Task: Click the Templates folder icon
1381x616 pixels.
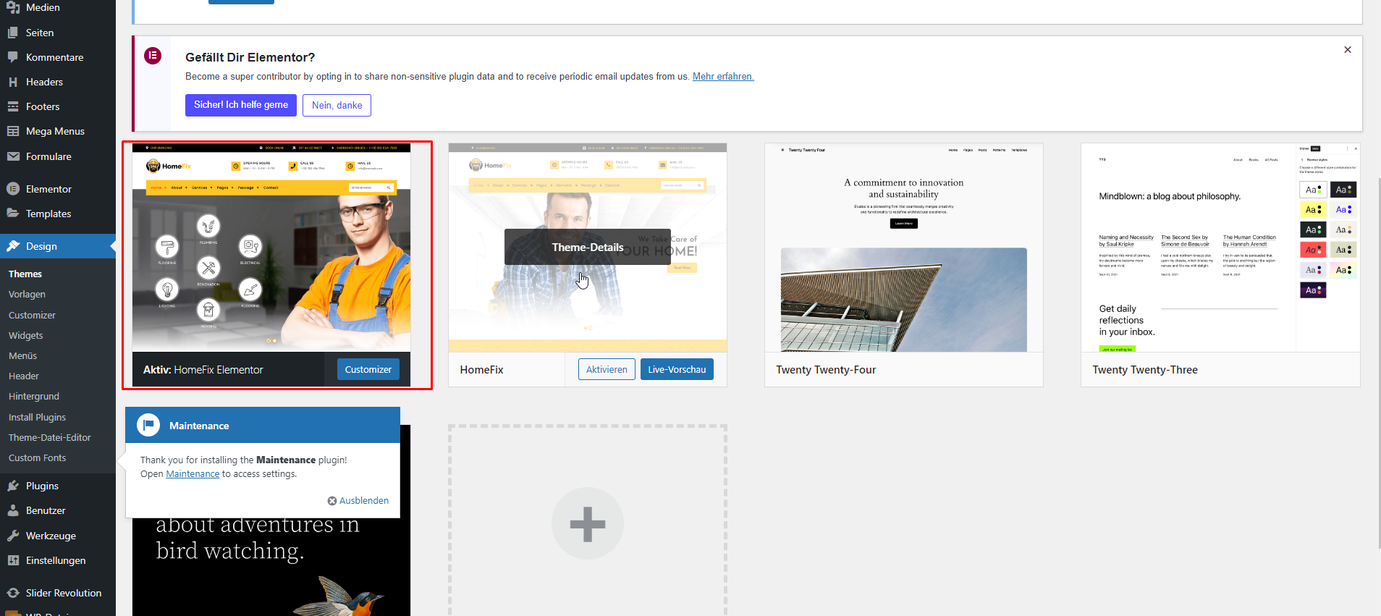Action: pyautogui.click(x=13, y=214)
